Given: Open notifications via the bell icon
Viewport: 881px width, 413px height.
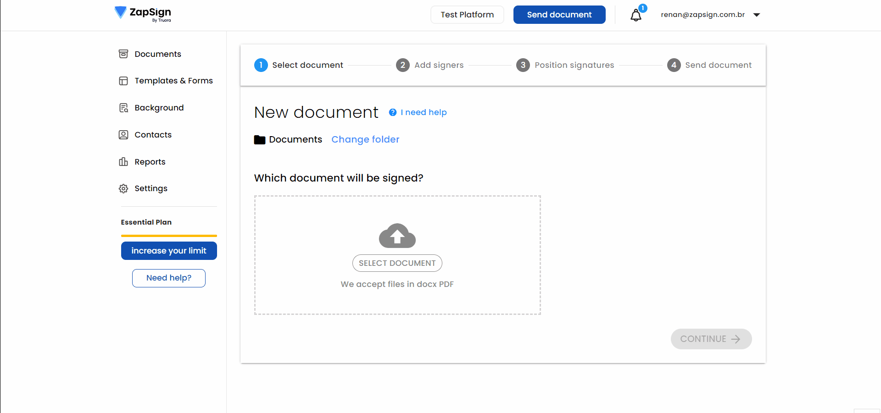Looking at the screenshot, I should pyautogui.click(x=636, y=15).
